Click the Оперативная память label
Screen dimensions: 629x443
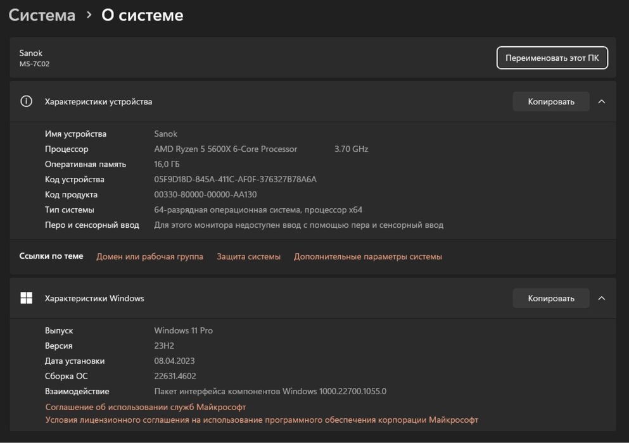(x=86, y=165)
